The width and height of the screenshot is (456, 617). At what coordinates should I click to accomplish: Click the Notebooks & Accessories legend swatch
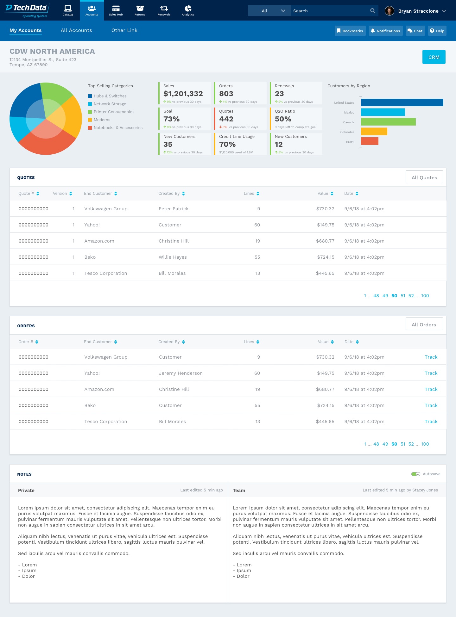click(x=90, y=128)
